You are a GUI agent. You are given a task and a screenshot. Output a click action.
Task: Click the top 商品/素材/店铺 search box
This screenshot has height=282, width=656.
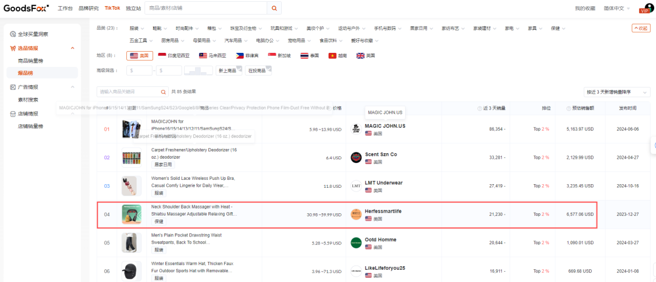pyautogui.click(x=206, y=8)
